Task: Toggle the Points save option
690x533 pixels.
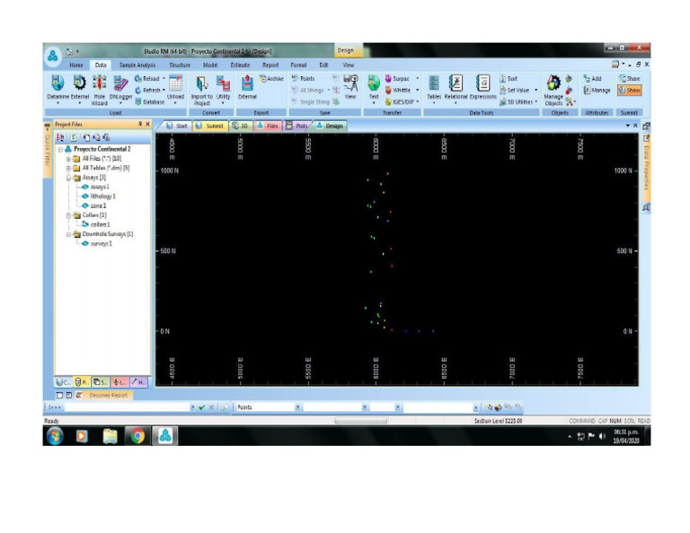Action: pyautogui.click(x=303, y=78)
